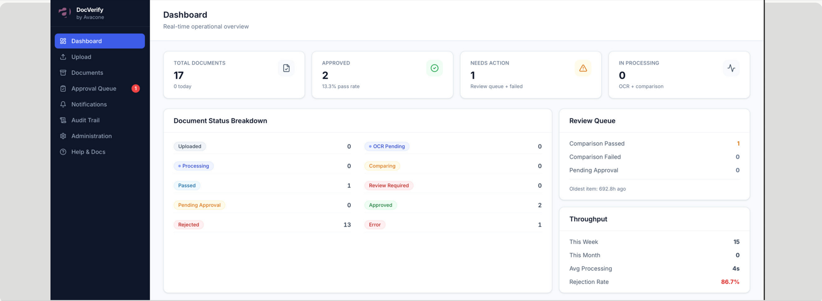Click the Audit Trail scroll icon
822x301 pixels.
click(63, 120)
